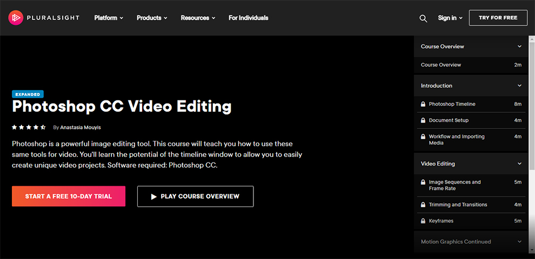Open the Resources dropdown menu
Image resolution: width=535 pixels, height=259 pixels.
[198, 18]
